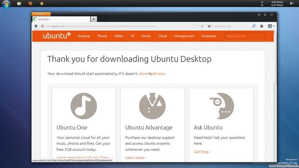Viewport: 299px width, 168px height.
Task: Open the orange Firefox menu button
Action: [41, 14]
